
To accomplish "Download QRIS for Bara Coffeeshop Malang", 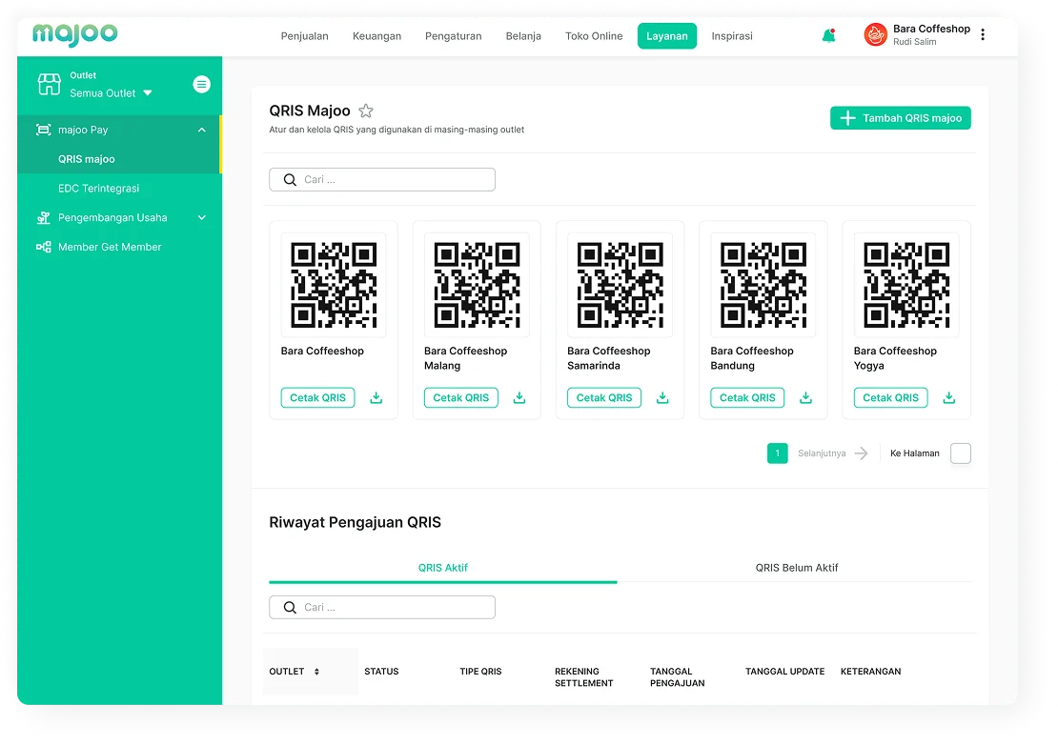I will click(x=519, y=398).
